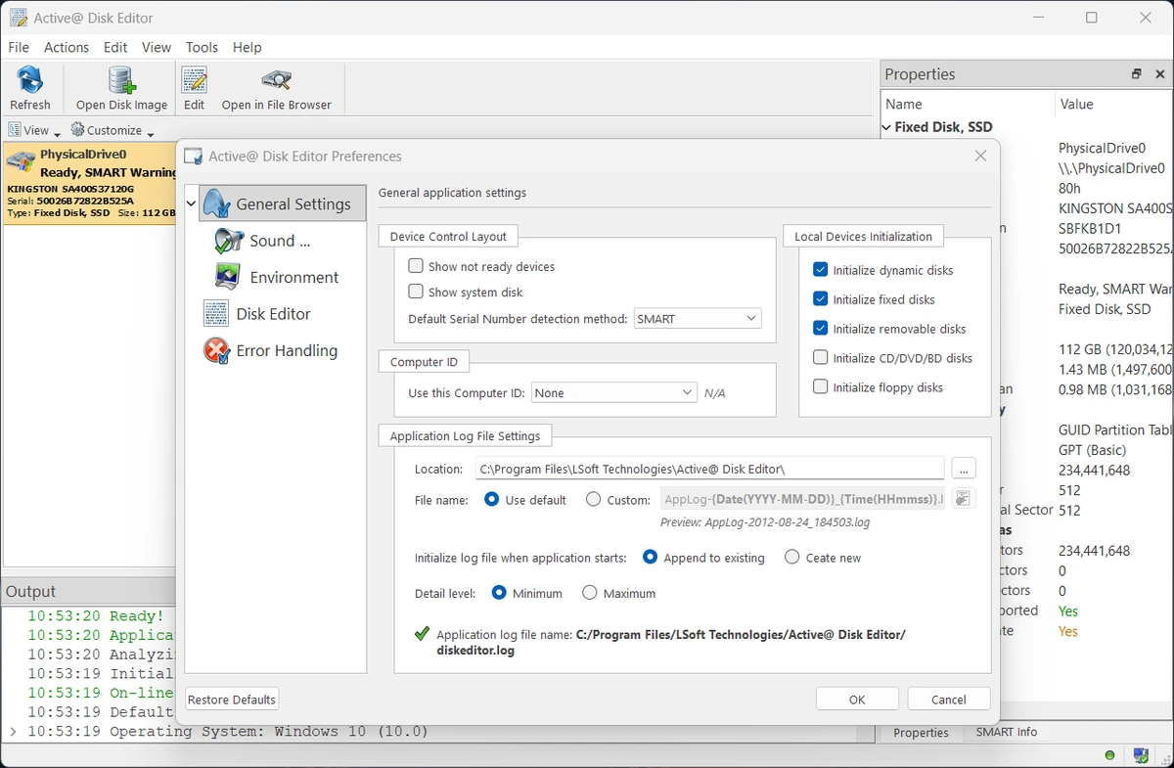Set detail level to Minimum
The image size is (1174, 768).
click(x=499, y=593)
